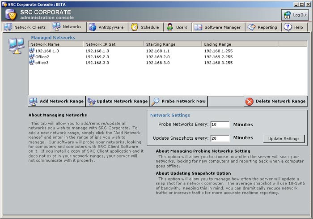Click the Help question mark icon
Image resolution: width=313 pixels, height=219 pixels.
(x=288, y=27)
